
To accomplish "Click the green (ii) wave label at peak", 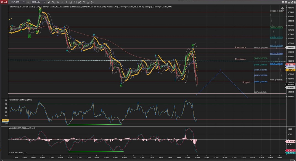I will click(x=192, y=45).
